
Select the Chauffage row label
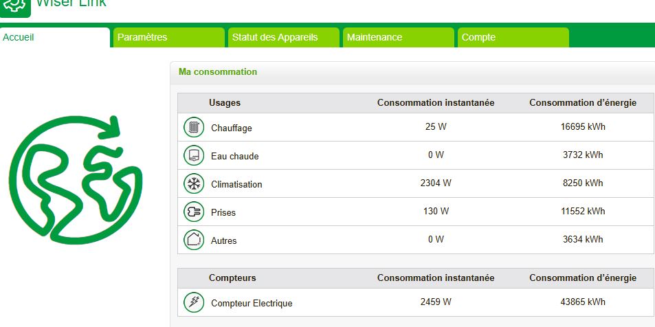[x=232, y=128]
